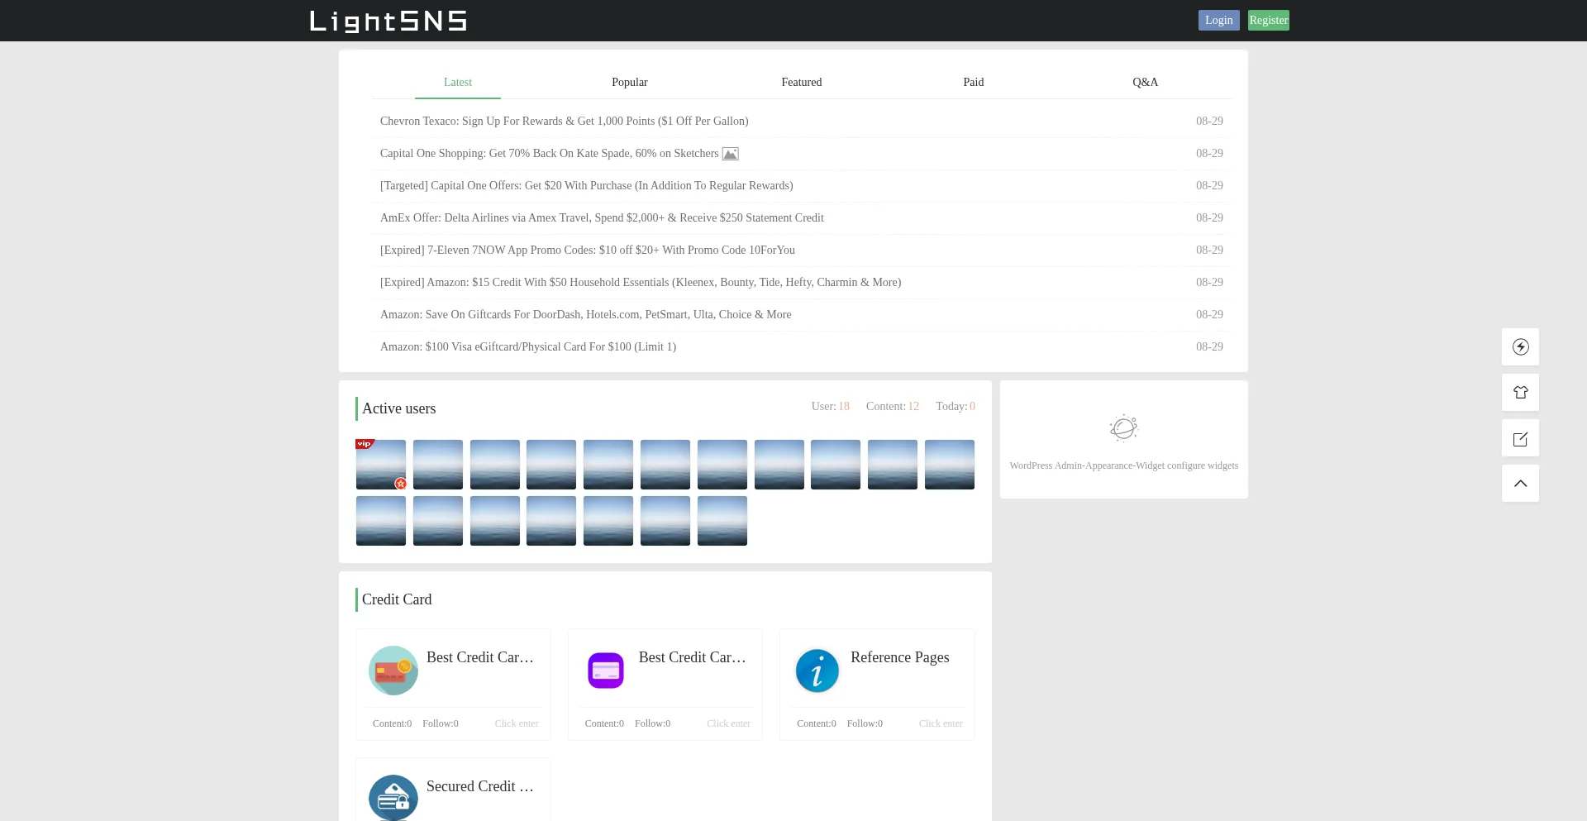Open the Amazon Save On Giftcards post
Image resolution: width=1587 pixels, height=821 pixels.
pyautogui.click(x=586, y=315)
